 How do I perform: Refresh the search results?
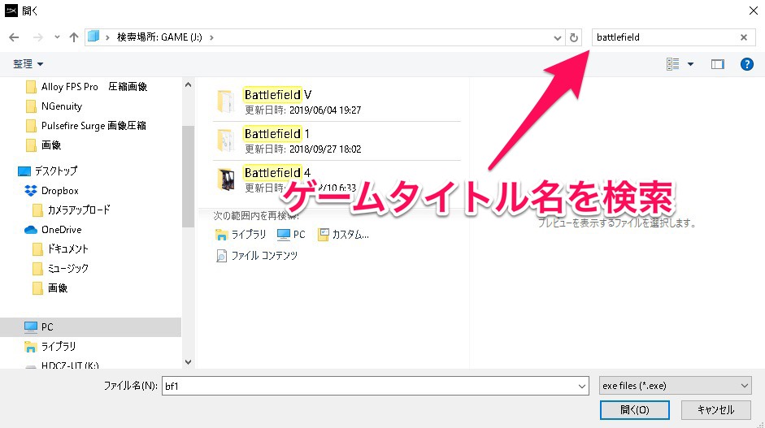click(574, 37)
